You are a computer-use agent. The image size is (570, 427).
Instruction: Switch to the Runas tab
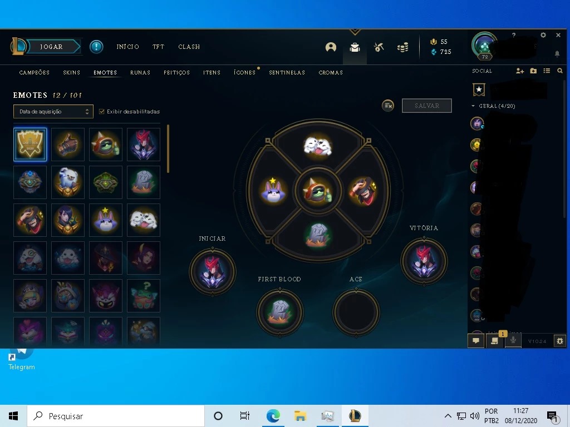point(140,73)
